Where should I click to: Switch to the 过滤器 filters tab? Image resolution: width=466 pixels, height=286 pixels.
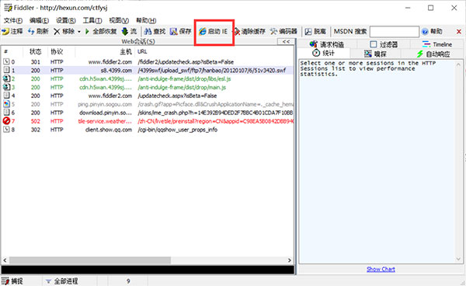[384, 44]
